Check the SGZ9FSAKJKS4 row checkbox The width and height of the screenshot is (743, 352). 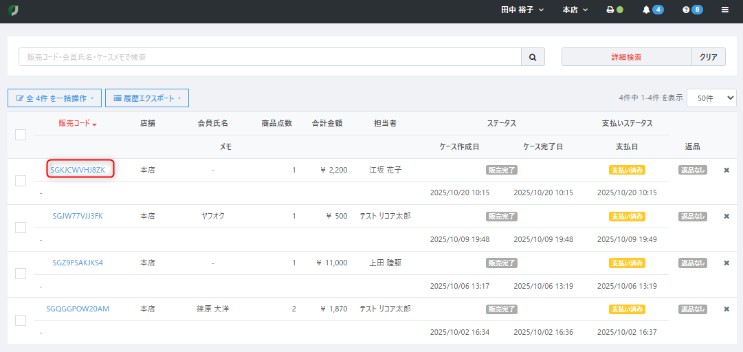pos(21,274)
